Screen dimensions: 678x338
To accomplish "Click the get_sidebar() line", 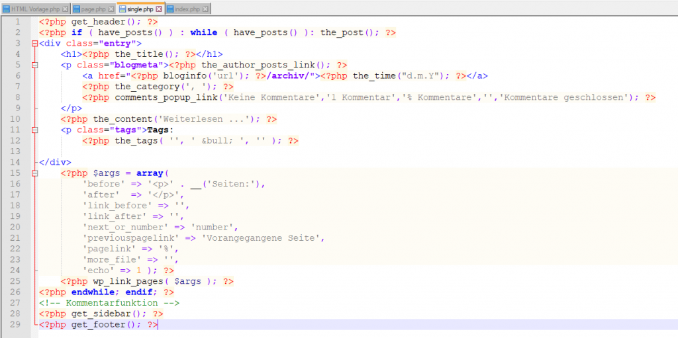I will (x=101, y=314).
